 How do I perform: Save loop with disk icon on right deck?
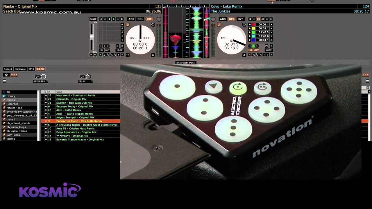267,46
